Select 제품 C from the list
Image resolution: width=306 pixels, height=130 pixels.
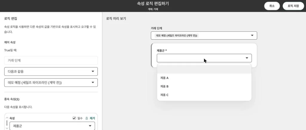click(204, 95)
